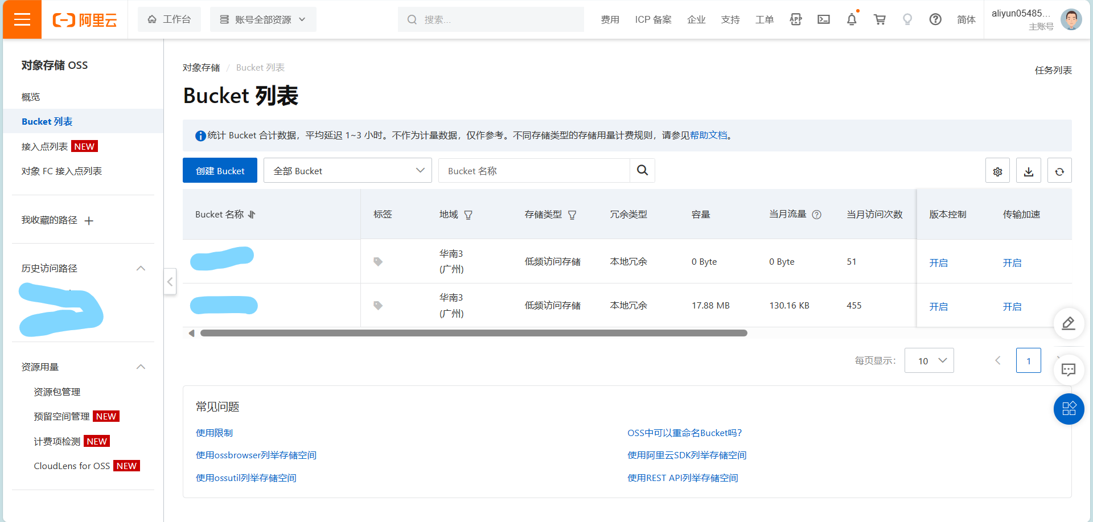Image resolution: width=1093 pixels, height=522 pixels.
Task: Collapse 历史访问路径 section
Action: click(x=141, y=268)
